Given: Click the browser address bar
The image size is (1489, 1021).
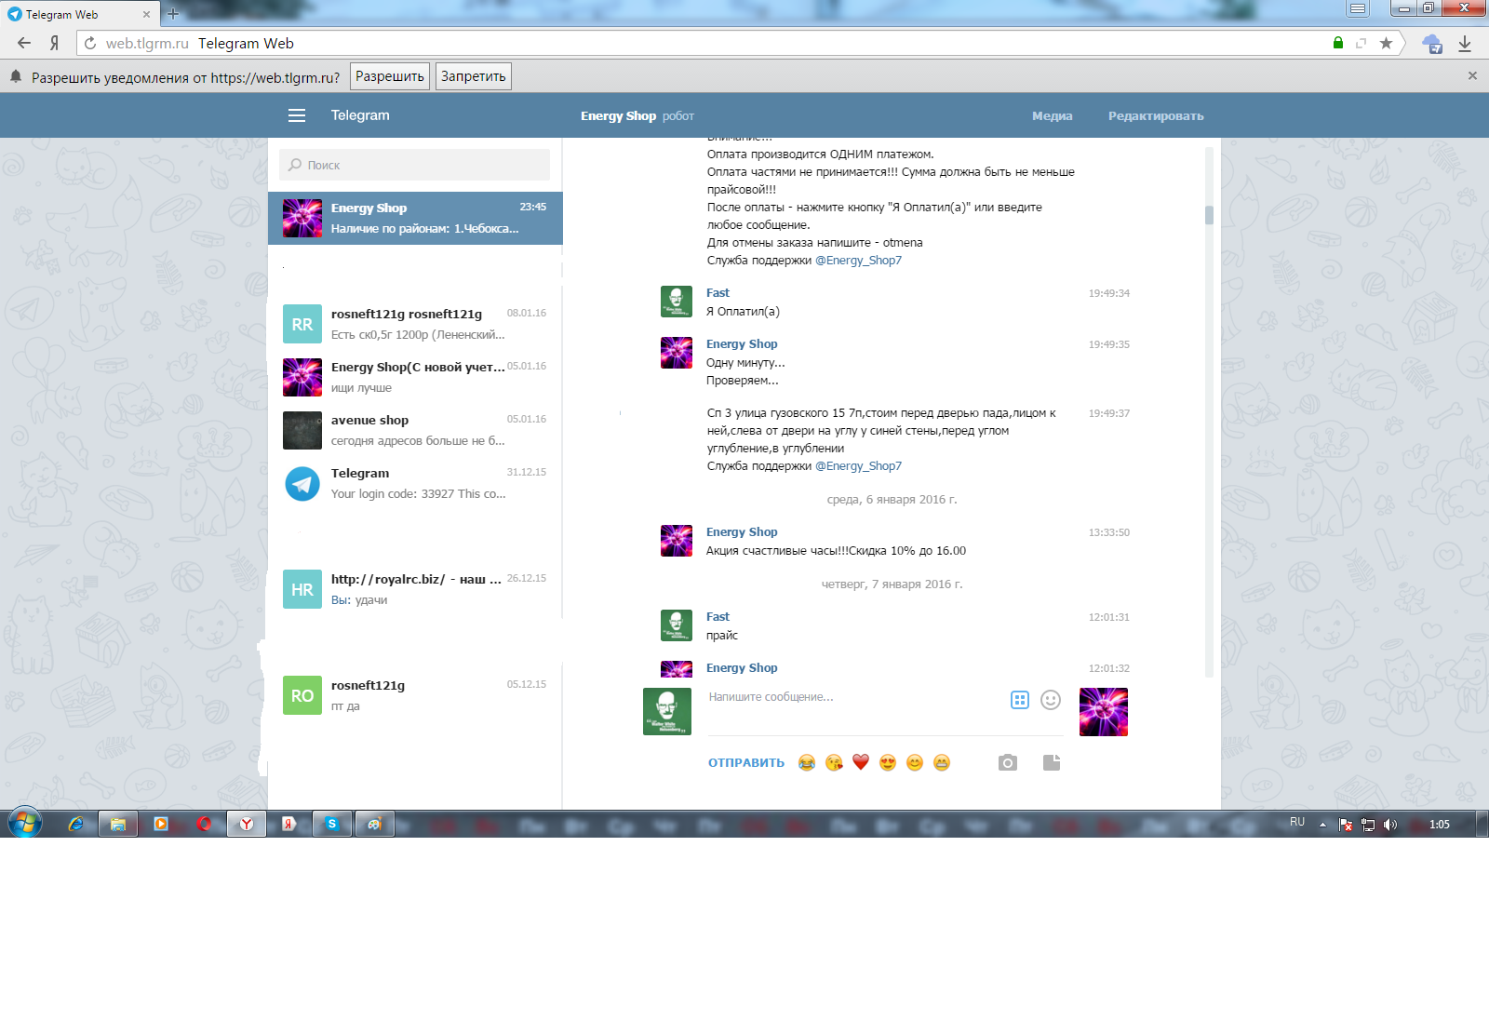Looking at the screenshot, I should 707,43.
